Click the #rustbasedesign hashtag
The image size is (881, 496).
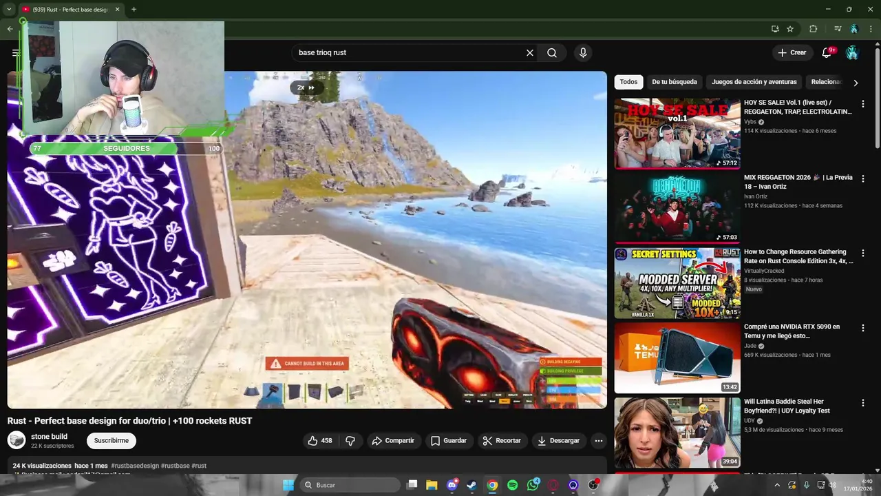[135, 466]
